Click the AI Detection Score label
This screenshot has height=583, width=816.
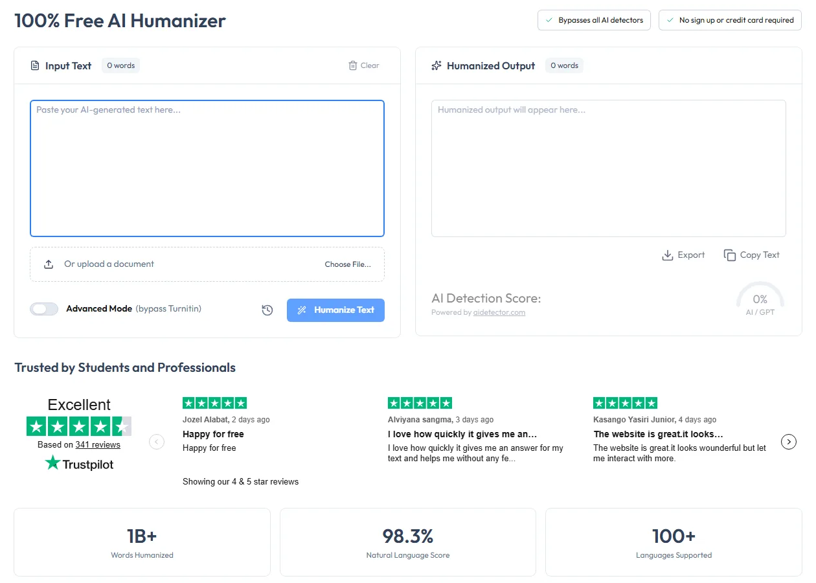[486, 299]
